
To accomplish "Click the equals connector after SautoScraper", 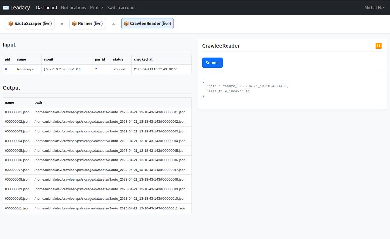I will [62, 23].
